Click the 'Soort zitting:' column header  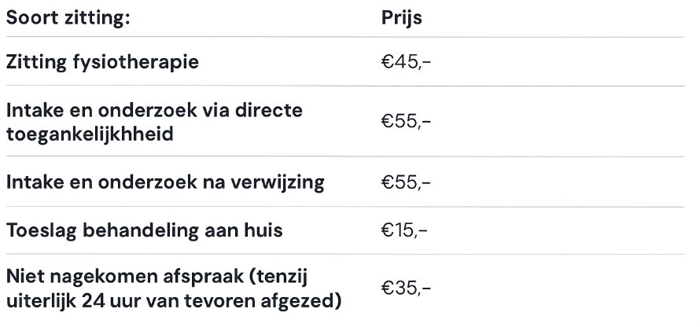pos(68,18)
